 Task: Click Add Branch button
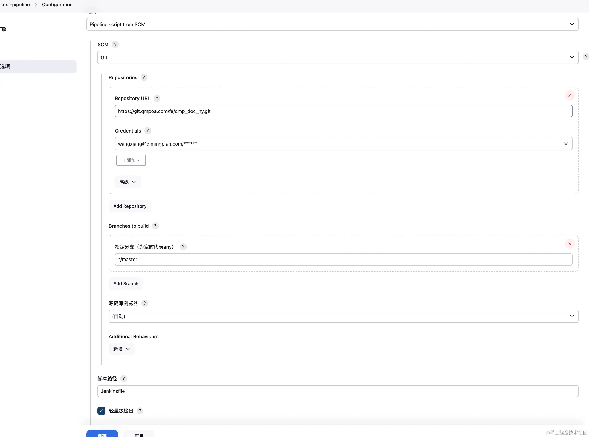[x=126, y=283]
